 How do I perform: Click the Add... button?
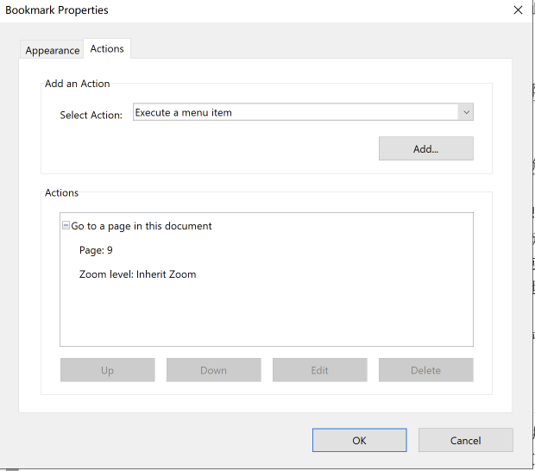425,148
